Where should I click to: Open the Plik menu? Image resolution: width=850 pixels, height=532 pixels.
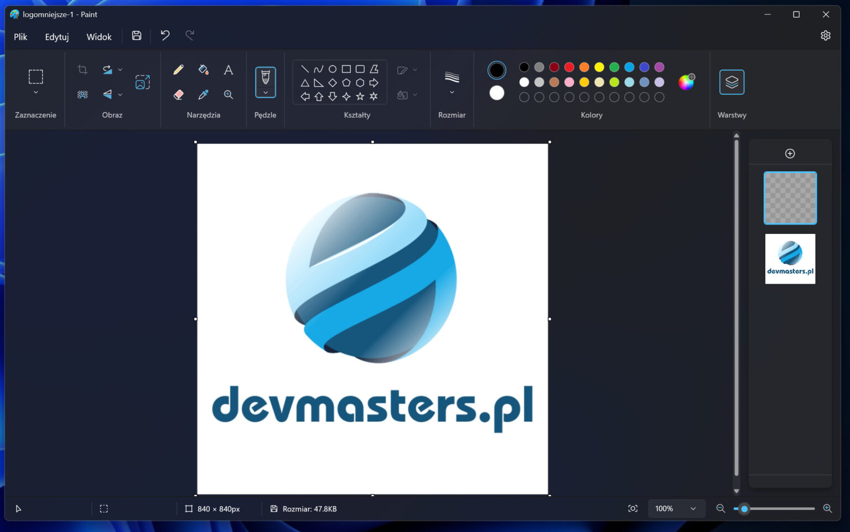point(20,36)
